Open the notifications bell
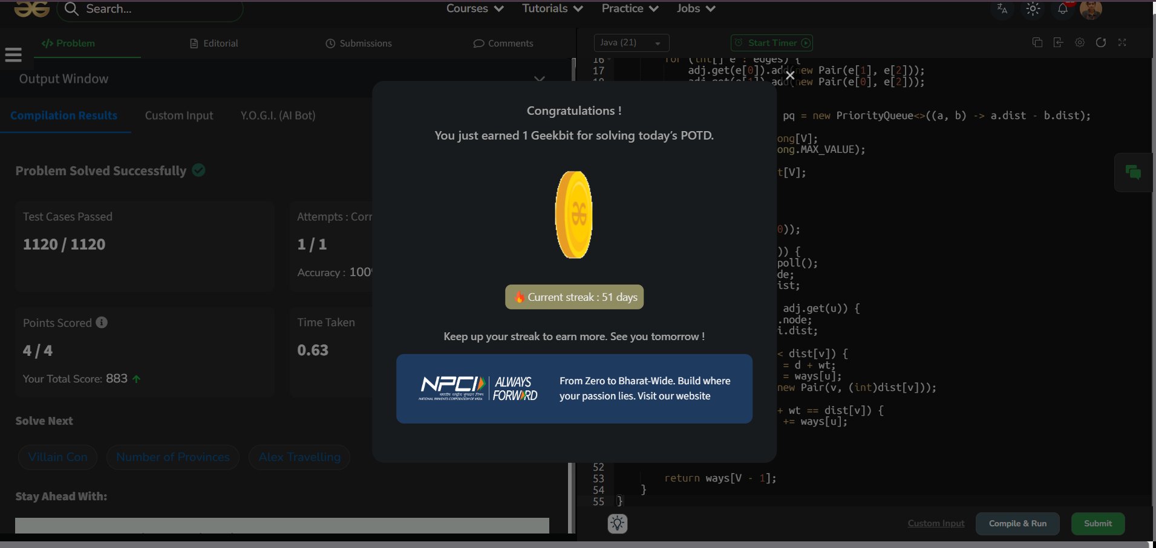Screen dimensions: 1156x548 [x=1063, y=8]
